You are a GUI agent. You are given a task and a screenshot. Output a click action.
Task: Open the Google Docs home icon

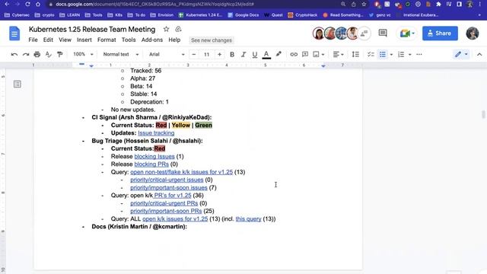(x=14, y=33)
